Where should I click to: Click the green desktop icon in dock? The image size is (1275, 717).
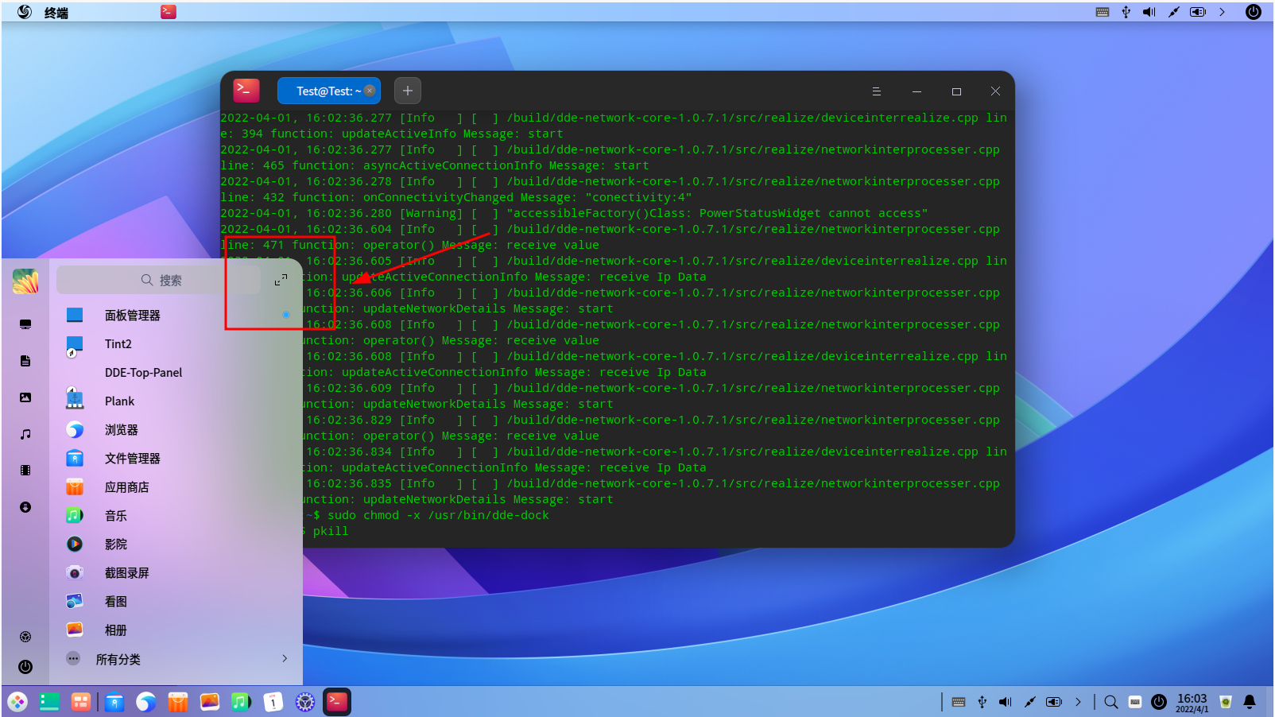coord(49,702)
